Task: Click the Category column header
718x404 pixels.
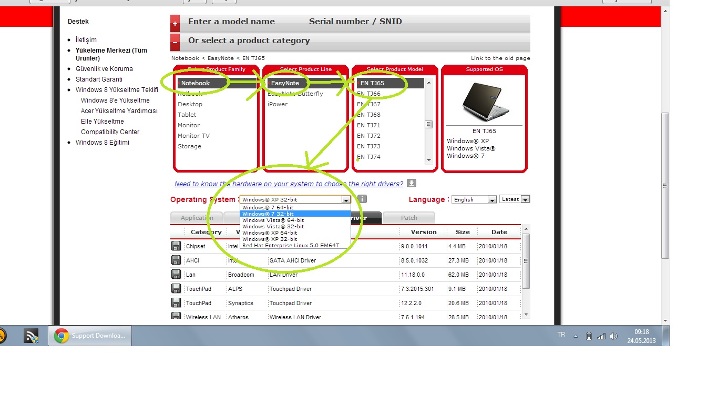Action: 206,232
